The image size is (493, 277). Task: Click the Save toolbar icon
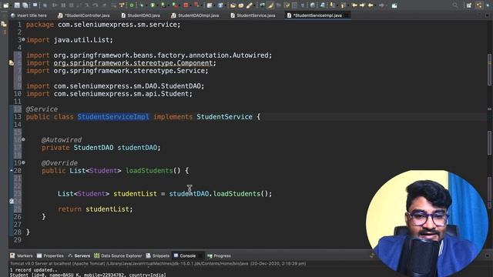coord(17,5)
